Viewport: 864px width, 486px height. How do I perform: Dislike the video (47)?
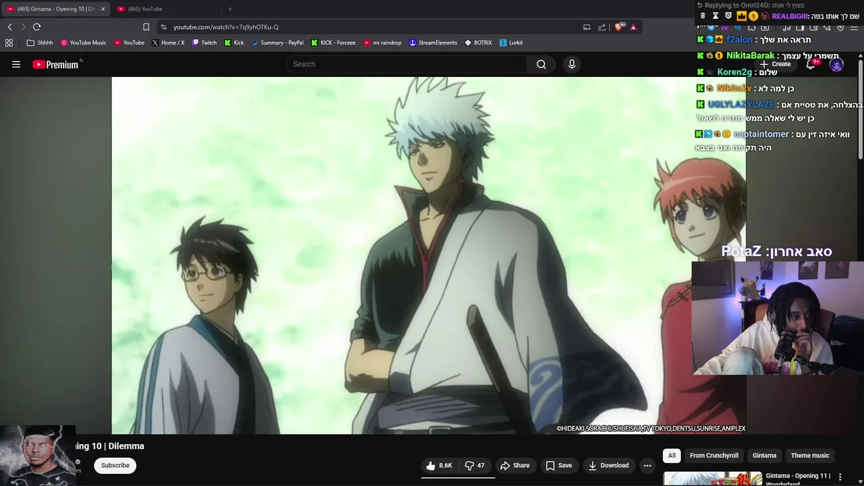tap(475, 465)
